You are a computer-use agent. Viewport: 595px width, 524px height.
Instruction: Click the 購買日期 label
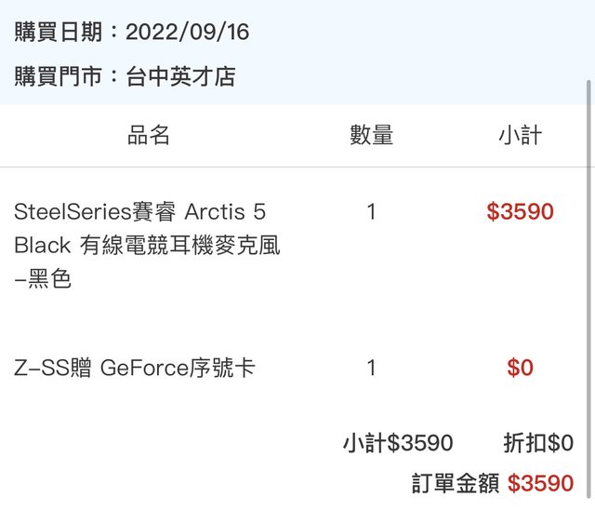[59, 32]
